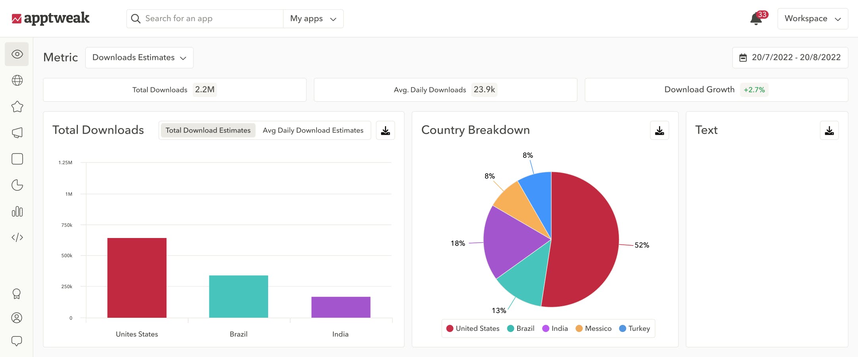
Task: Select the Total Download Estimates toggle
Action: point(207,130)
